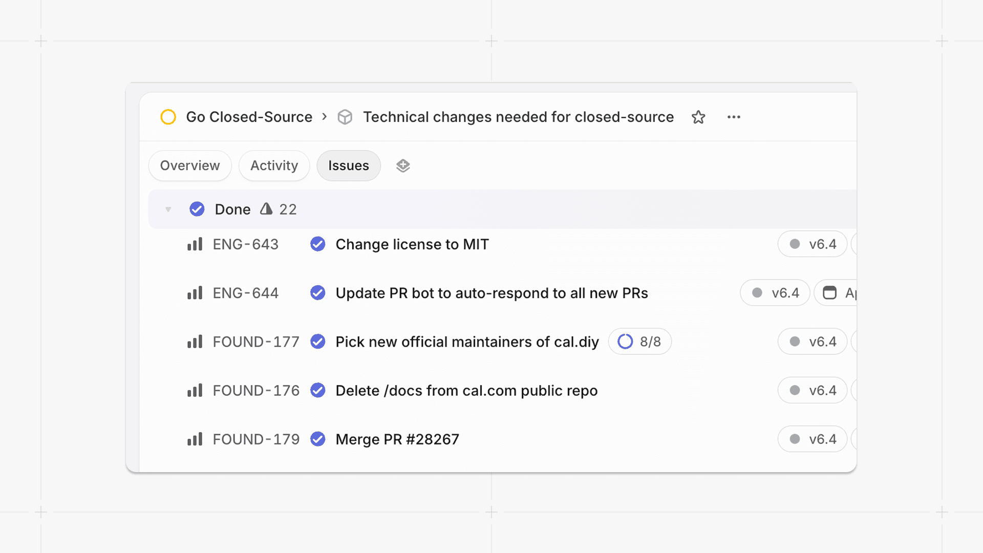The width and height of the screenshot is (983, 553).
Task: Click the FOUND-176 issue identifier
Action: [256, 391]
